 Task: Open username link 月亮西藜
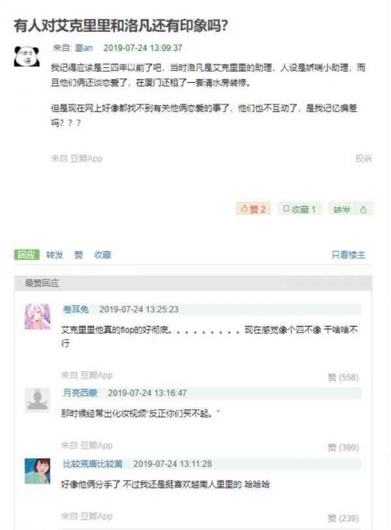(x=80, y=392)
